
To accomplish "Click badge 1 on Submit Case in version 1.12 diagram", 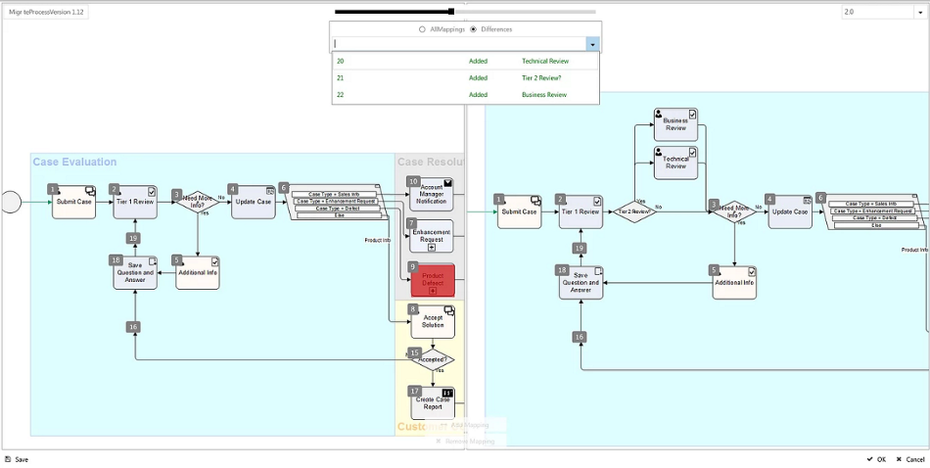I will click(54, 189).
